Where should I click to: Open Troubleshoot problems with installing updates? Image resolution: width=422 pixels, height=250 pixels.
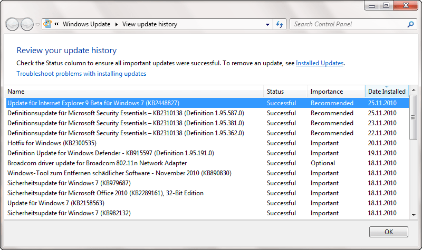pyautogui.click(x=81, y=74)
